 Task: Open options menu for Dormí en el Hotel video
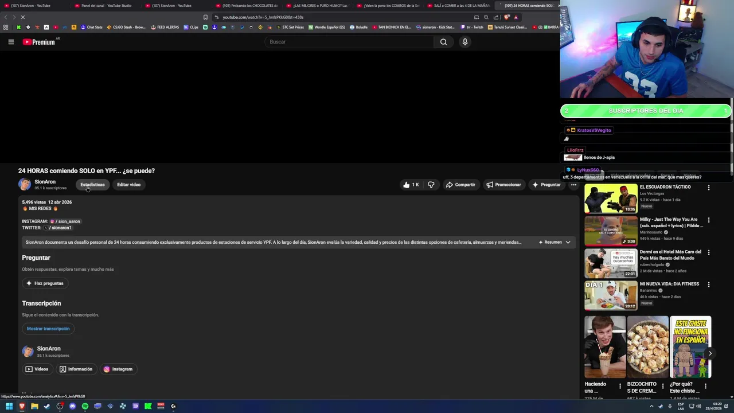(x=708, y=252)
